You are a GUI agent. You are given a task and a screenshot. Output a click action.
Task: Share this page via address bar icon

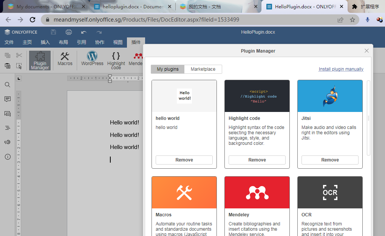coord(340,20)
